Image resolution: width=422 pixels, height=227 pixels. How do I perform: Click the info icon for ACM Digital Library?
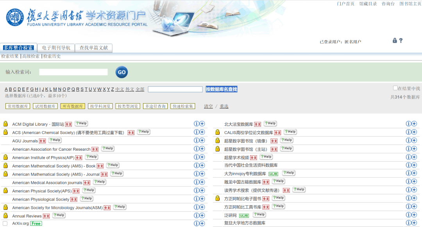pos(197,124)
